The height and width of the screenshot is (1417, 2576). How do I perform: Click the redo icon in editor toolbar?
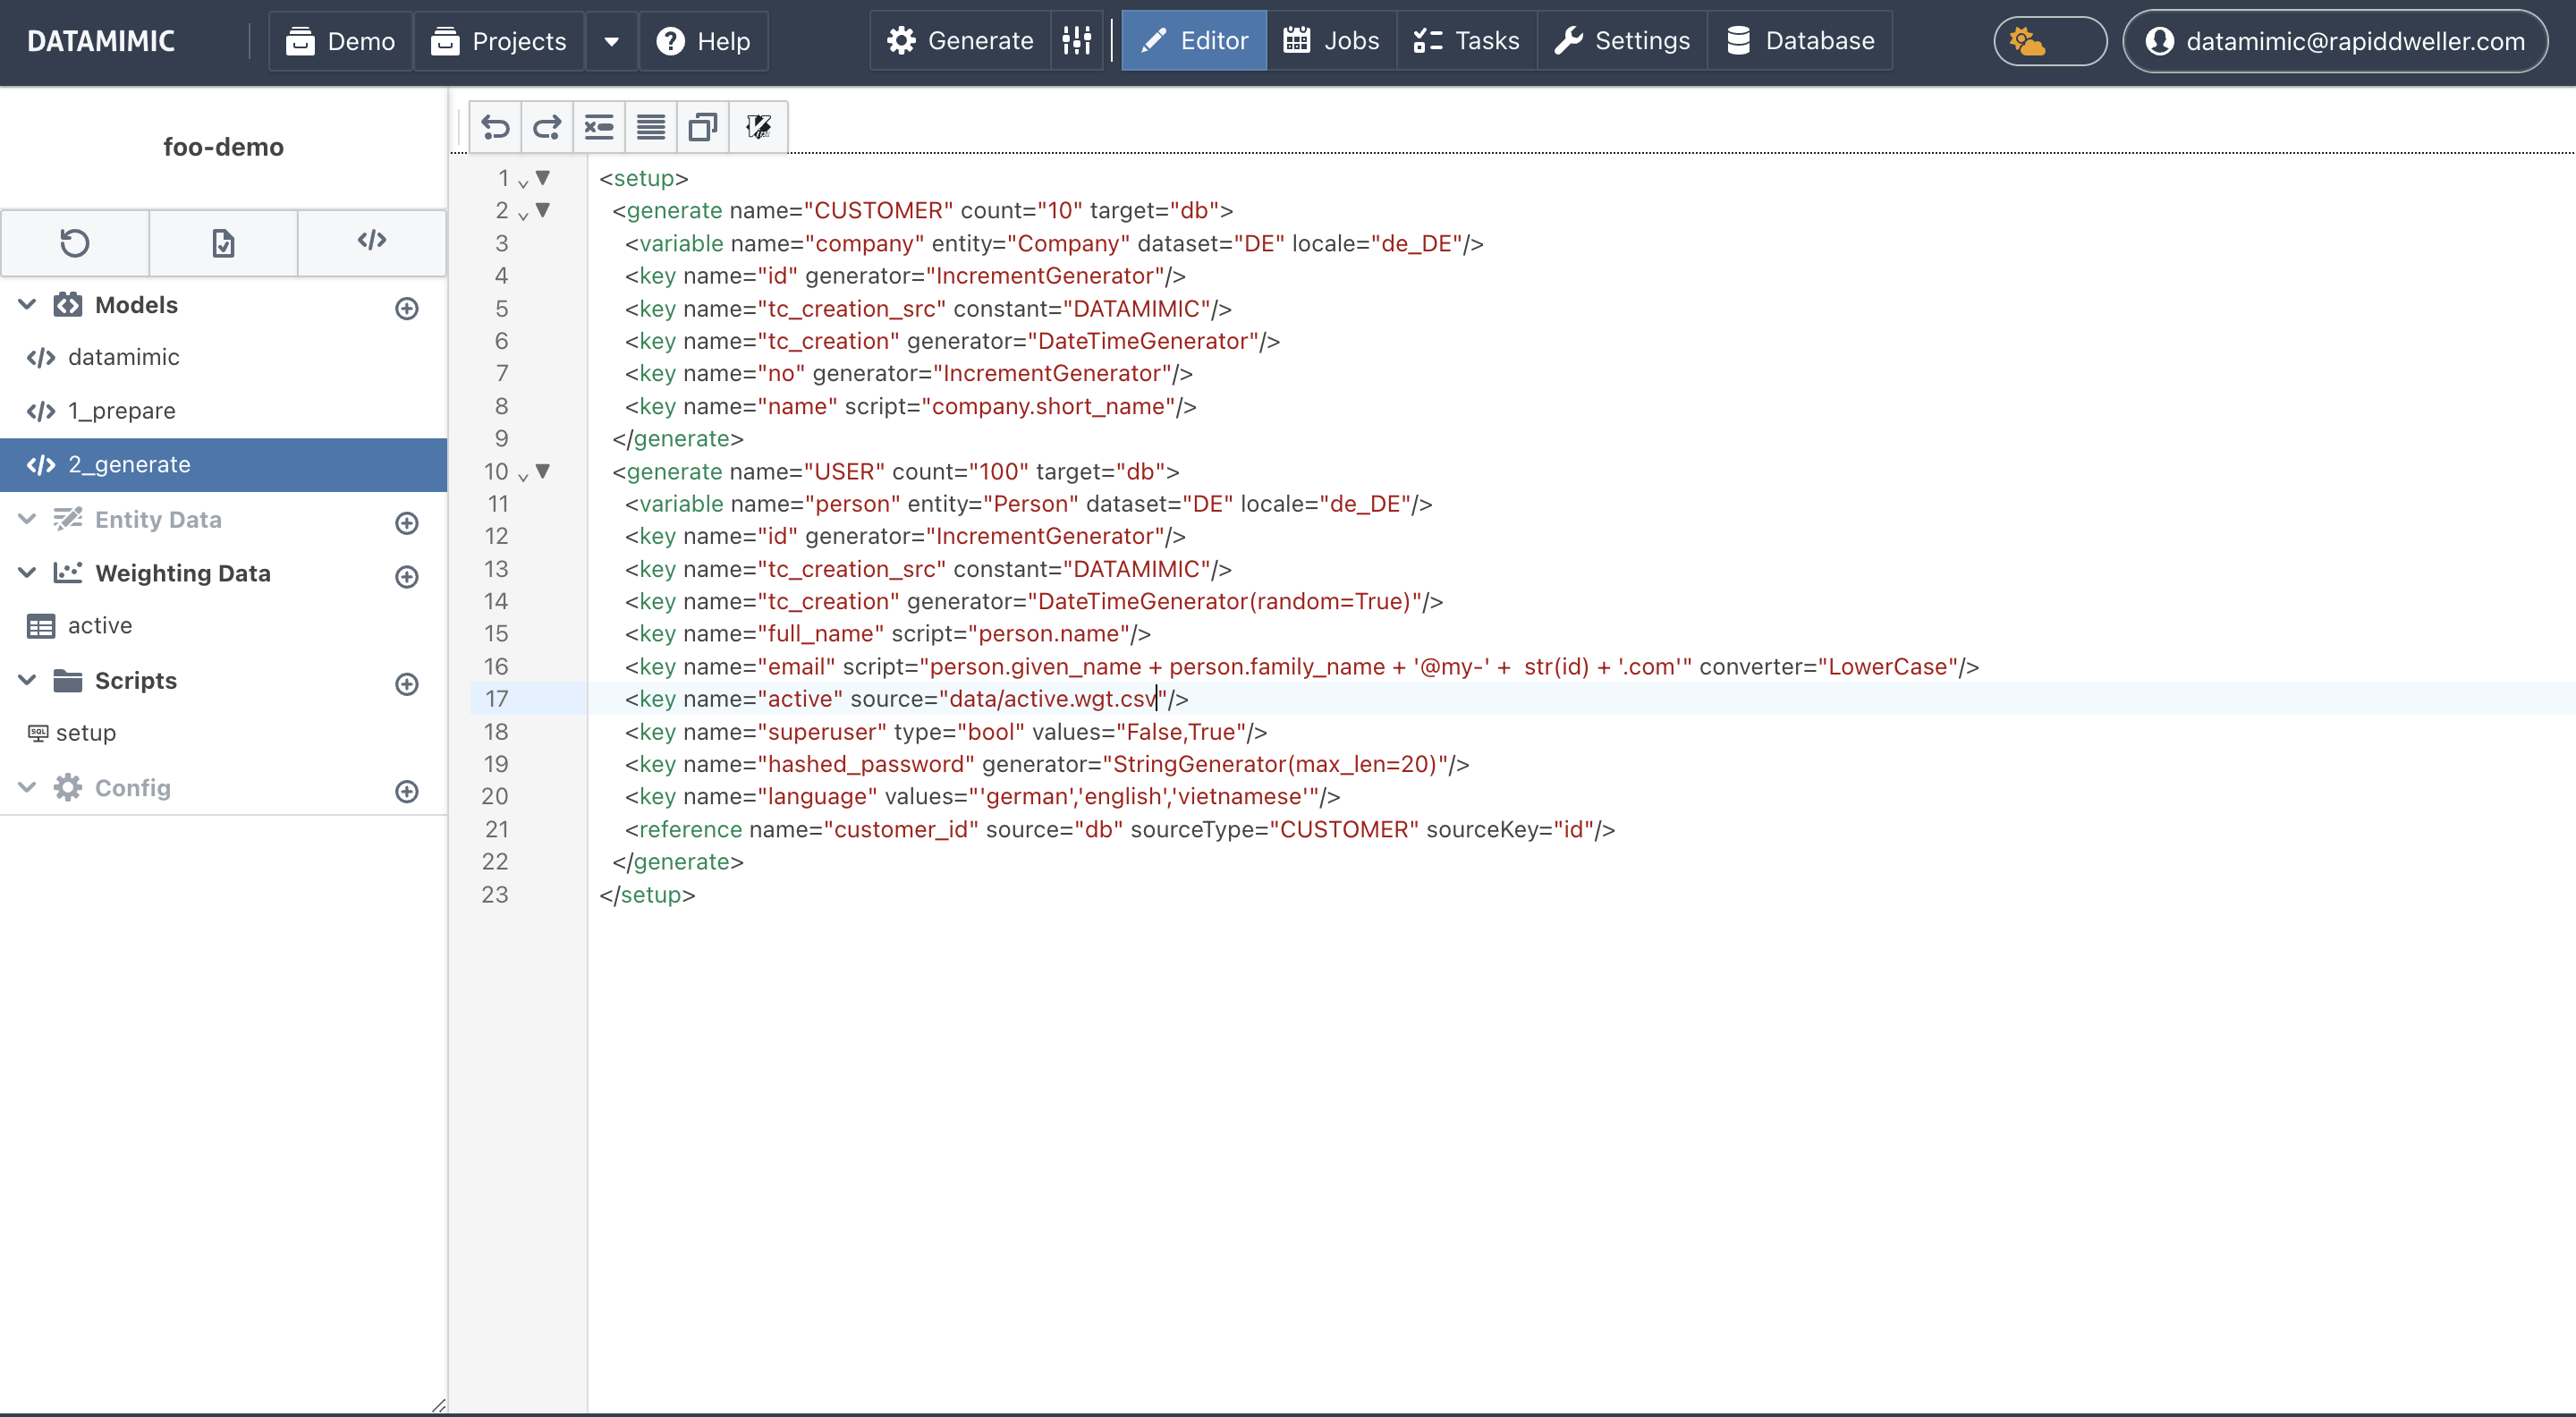(x=547, y=127)
